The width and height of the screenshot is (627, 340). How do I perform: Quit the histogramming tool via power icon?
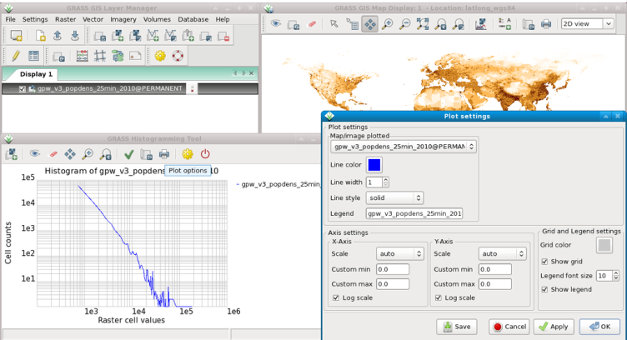(x=205, y=154)
